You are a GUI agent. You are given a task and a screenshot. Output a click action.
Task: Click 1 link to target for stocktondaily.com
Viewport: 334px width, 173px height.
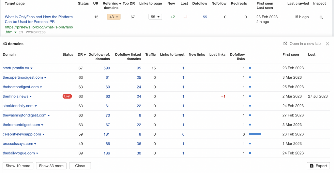click(183, 106)
